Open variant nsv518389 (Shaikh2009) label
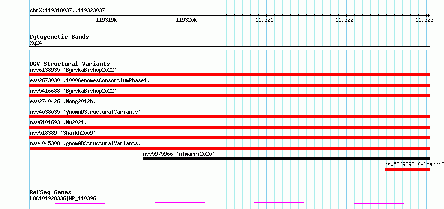This screenshot has width=444, height=209. click(63, 133)
